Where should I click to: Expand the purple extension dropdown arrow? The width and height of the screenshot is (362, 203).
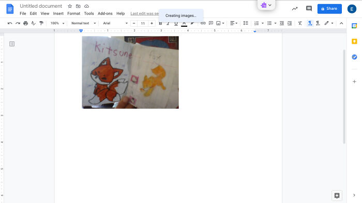point(270,5)
